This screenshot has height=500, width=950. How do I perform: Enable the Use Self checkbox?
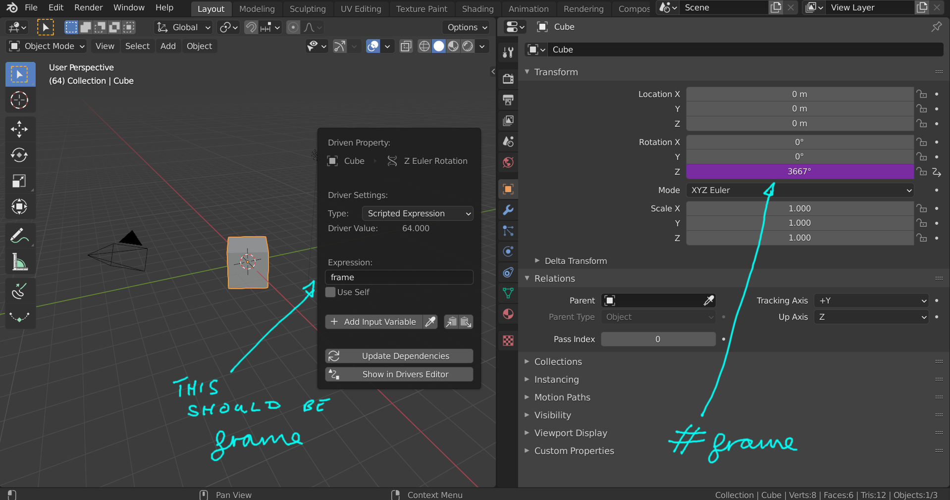(330, 292)
